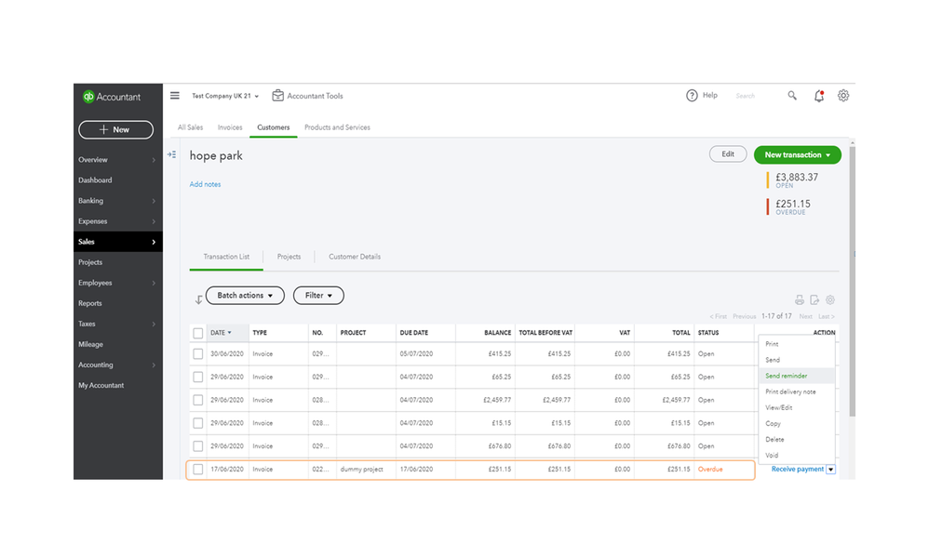This screenshot has height=557, width=929.
Task: Open the New transaction dropdown
Action: tap(797, 155)
